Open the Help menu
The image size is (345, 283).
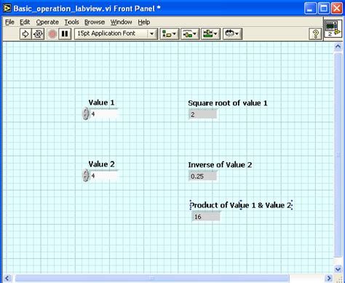pyautogui.click(x=144, y=22)
